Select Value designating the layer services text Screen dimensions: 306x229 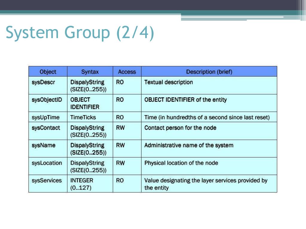pyautogui.click(x=206, y=184)
